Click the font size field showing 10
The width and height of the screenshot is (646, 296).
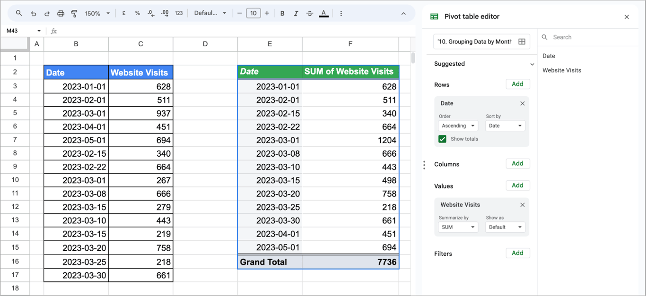point(253,13)
